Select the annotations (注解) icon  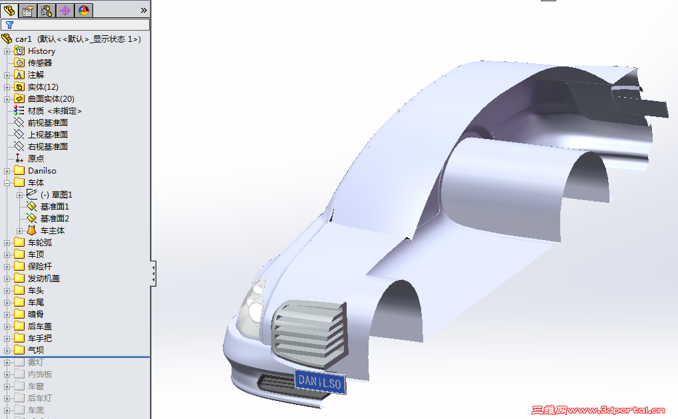(19, 74)
